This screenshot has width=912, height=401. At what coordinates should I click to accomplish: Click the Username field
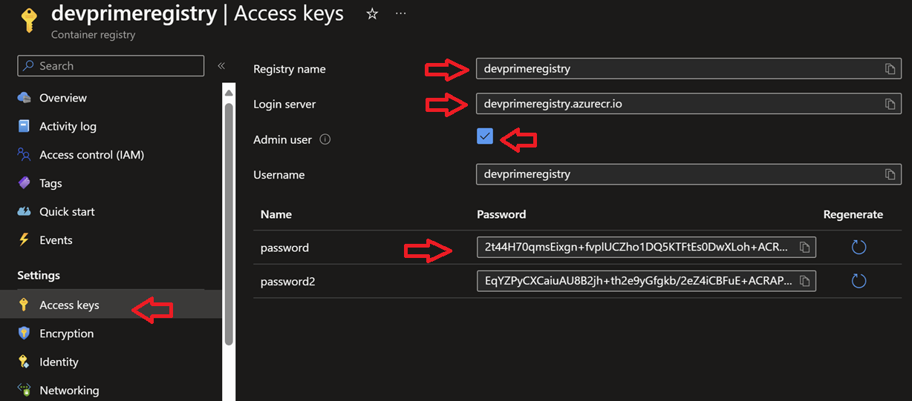(x=688, y=175)
